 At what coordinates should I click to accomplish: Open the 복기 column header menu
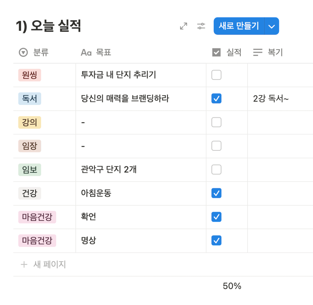point(275,52)
